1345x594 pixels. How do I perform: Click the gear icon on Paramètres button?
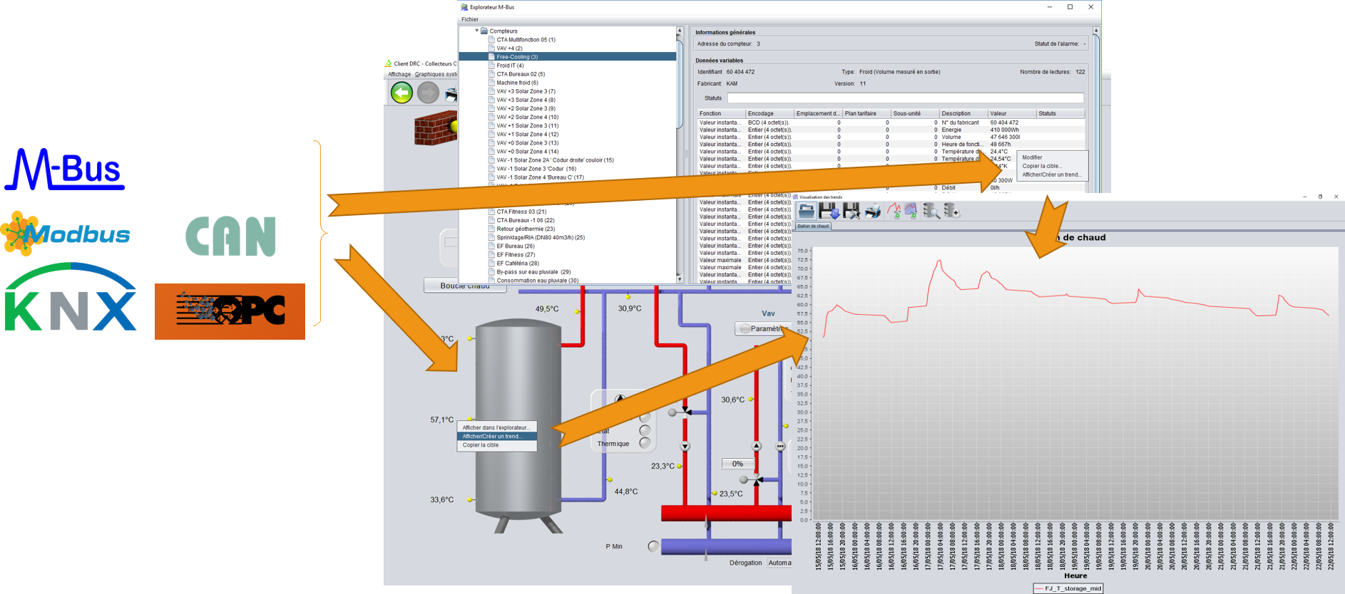pos(745,328)
